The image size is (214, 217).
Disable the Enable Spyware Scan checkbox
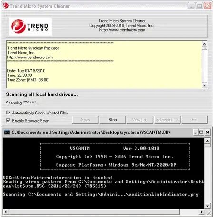point(8,121)
